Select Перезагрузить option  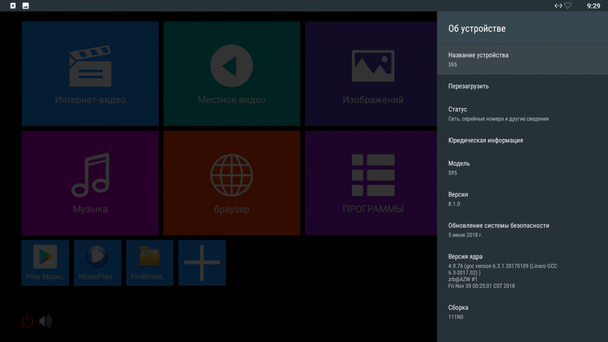point(523,86)
